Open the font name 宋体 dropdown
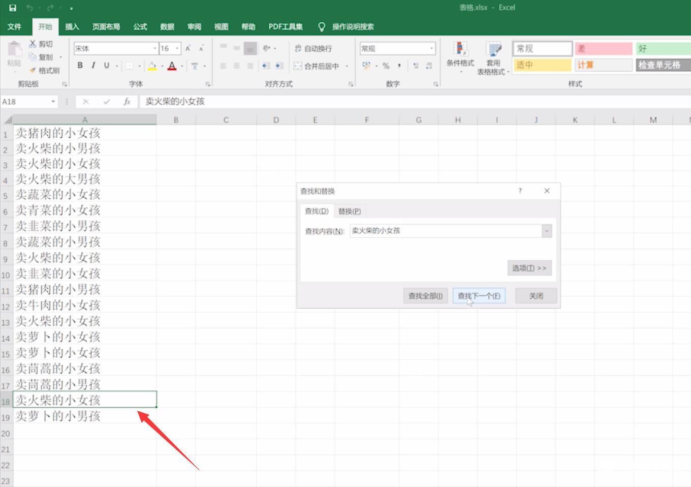The width and height of the screenshot is (691, 487). 155,49
